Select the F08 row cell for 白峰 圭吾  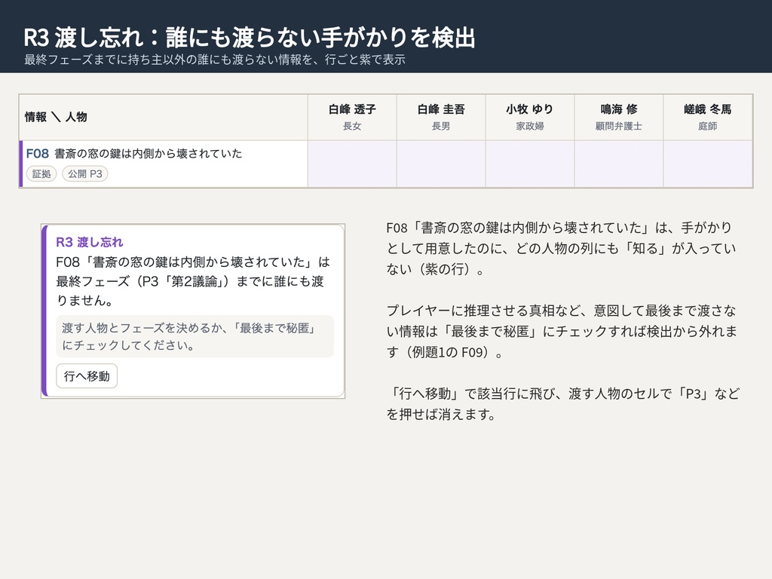point(441,164)
